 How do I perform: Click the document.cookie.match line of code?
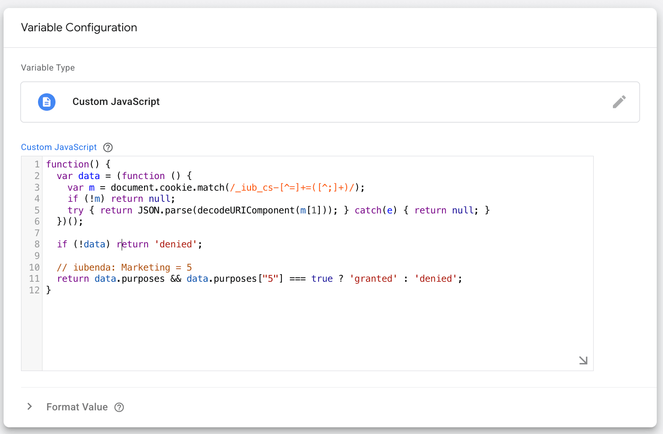(x=216, y=188)
